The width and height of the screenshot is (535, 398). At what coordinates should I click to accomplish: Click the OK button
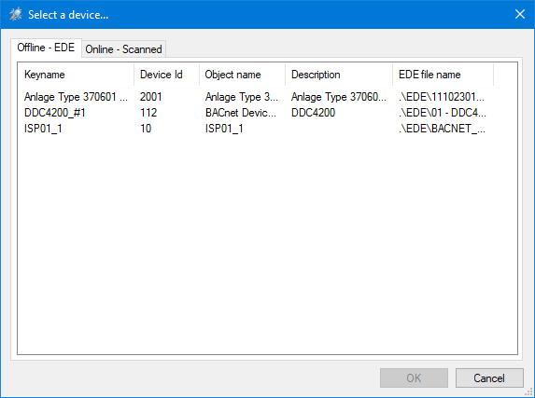pos(414,377)
